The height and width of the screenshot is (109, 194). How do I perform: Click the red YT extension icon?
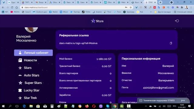155,7
